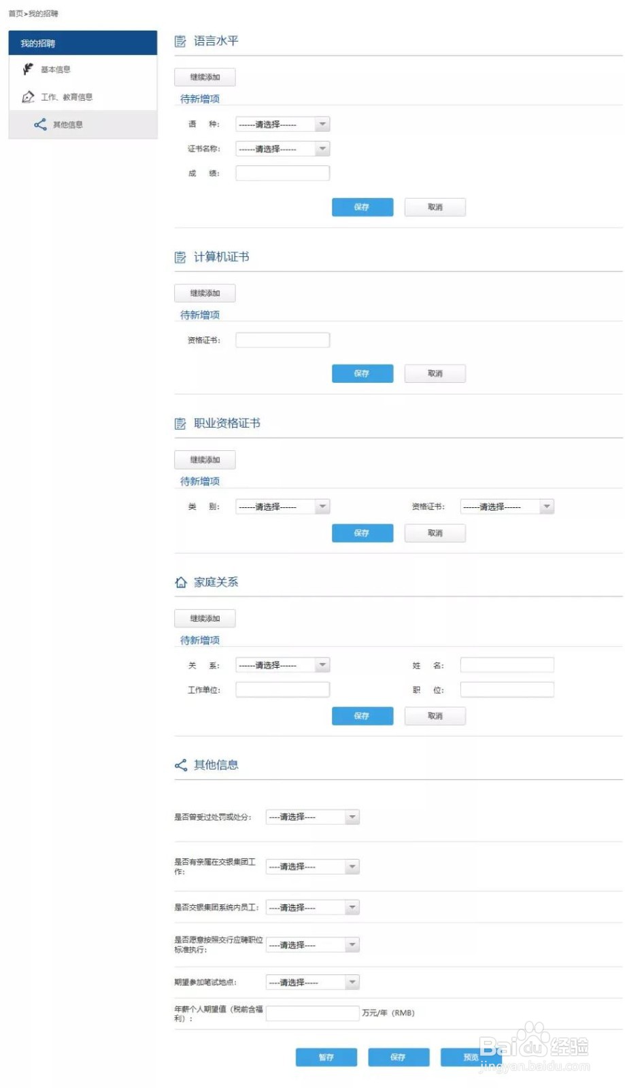The height and width of the screenshot is (1088, 625).
Task: Click 继续添加 under 语言水平
Action: coord(205,77)
